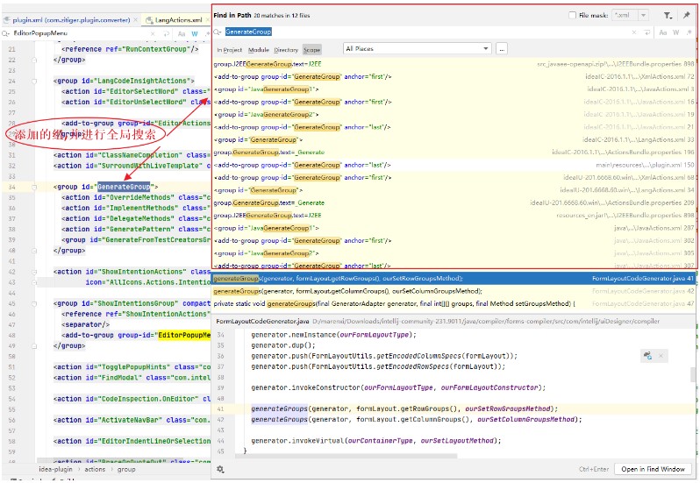Image resolution: width=700 pixels, height=483 pixels.
Task: Select result FormLayoutCodeGenerator.java line 41
Action: [454, 278]
